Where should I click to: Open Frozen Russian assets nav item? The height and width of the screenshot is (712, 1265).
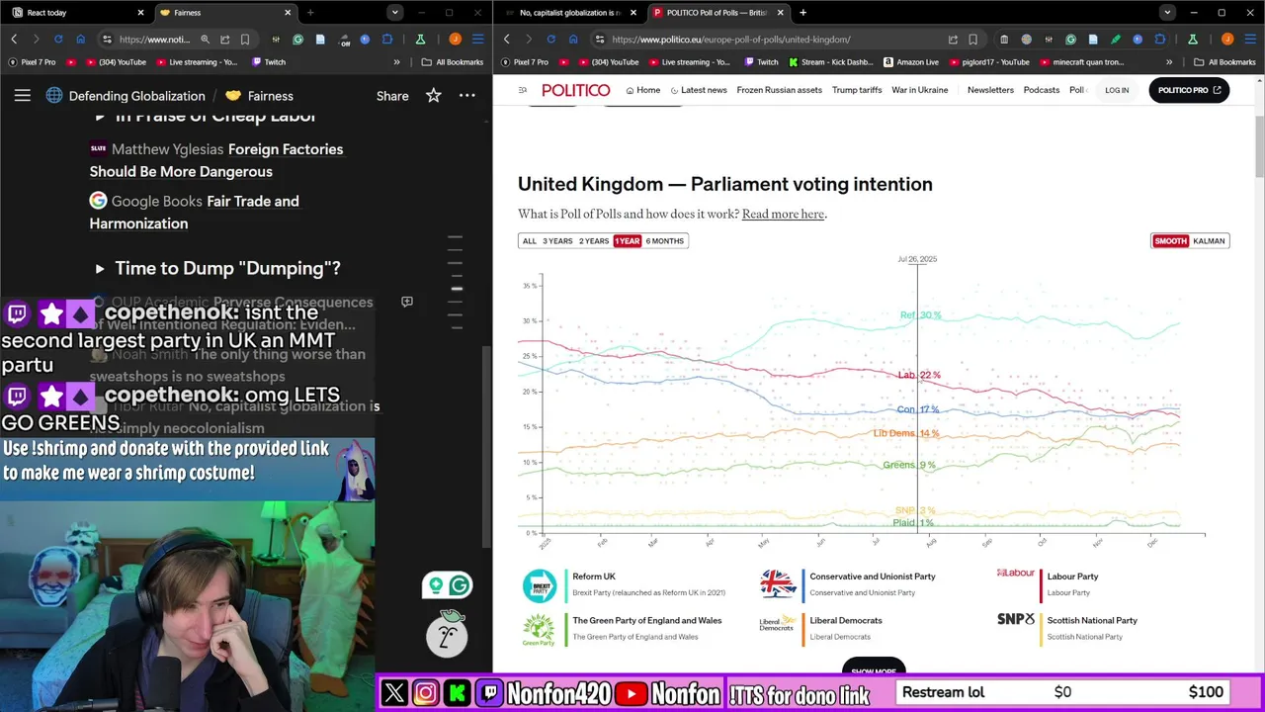(780, 90)
